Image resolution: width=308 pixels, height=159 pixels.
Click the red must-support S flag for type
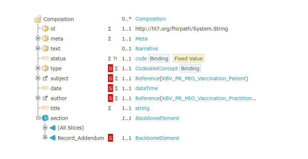[x=110, y=68]
